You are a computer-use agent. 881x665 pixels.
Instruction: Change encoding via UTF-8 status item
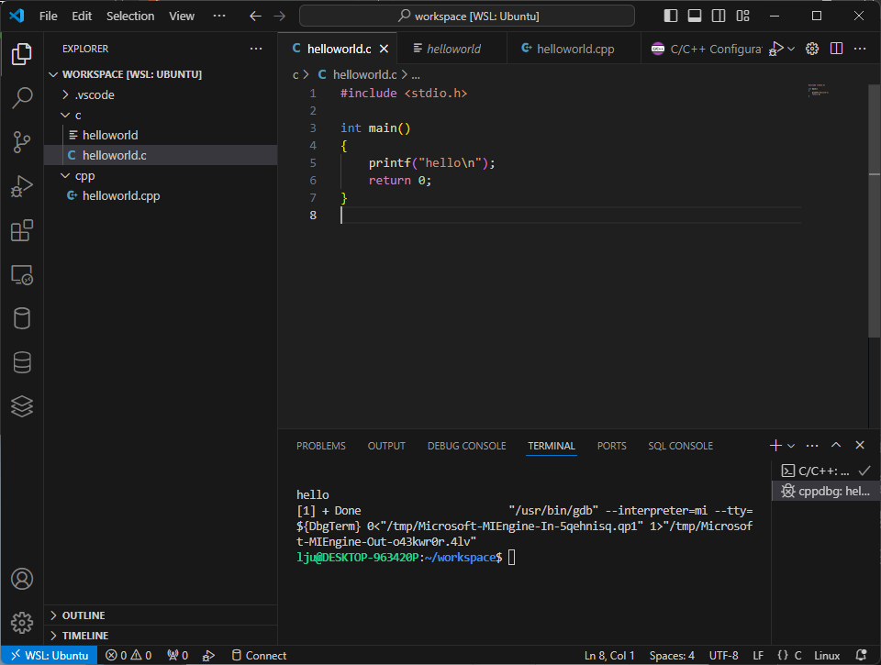click(724, 656)
